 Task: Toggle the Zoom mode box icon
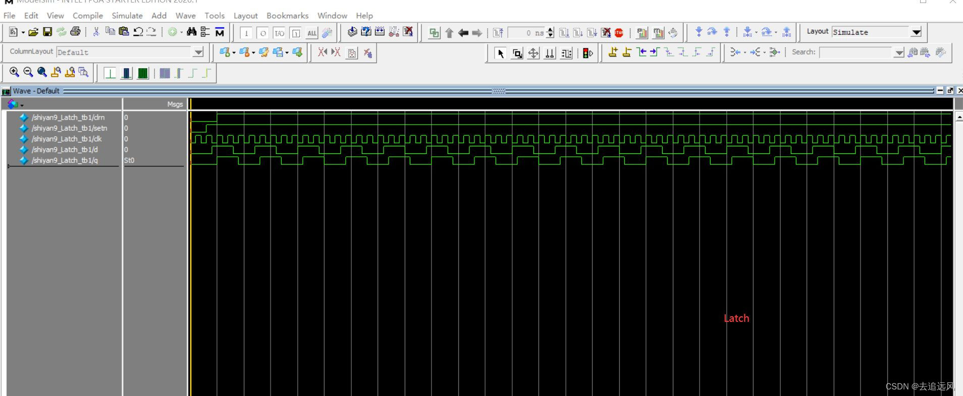pos(517,53)
